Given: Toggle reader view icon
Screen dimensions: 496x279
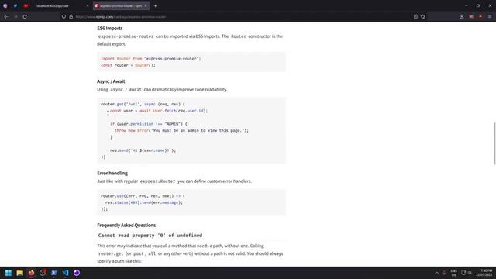Looking at the screenshot, I should (415, 16).
